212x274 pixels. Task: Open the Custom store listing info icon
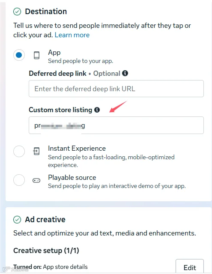tap(97, 110)
